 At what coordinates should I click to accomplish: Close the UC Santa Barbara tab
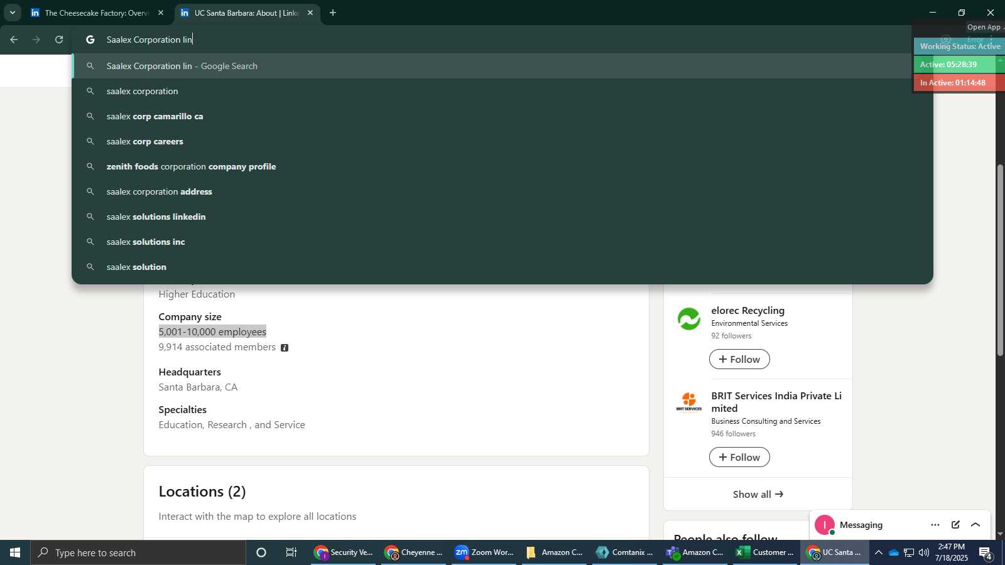[x=310, y=13]
